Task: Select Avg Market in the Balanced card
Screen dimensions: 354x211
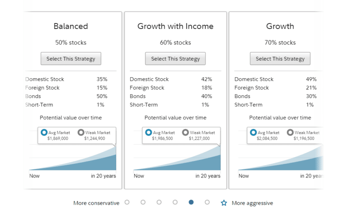Action: point(44,132)
